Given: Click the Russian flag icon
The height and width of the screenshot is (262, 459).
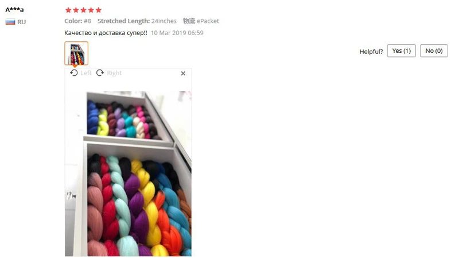Looking at the screenshot, I should [10, 22].
